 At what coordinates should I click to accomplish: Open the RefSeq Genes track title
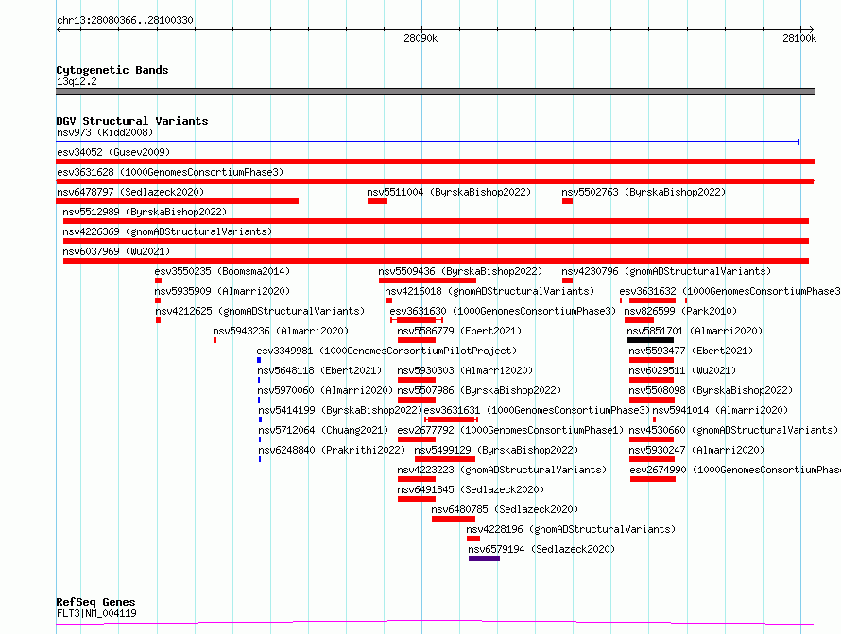tap(95, 603)
